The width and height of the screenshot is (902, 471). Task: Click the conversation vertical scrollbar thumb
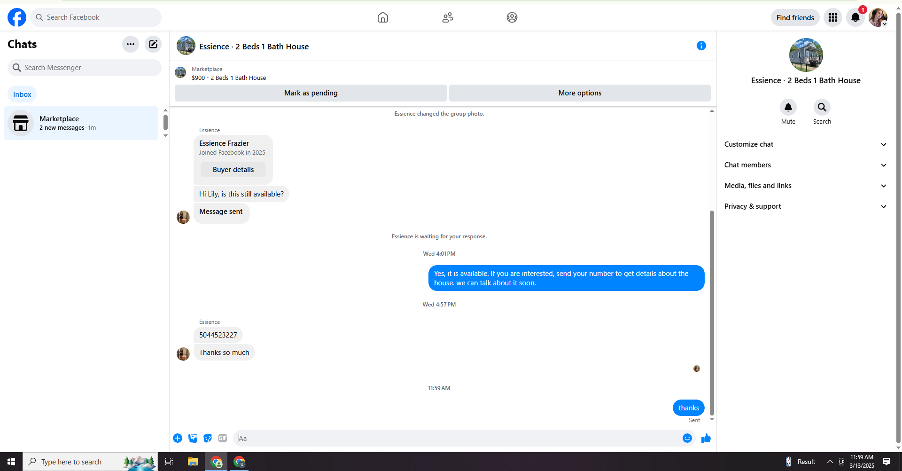(x=712, y=313)
